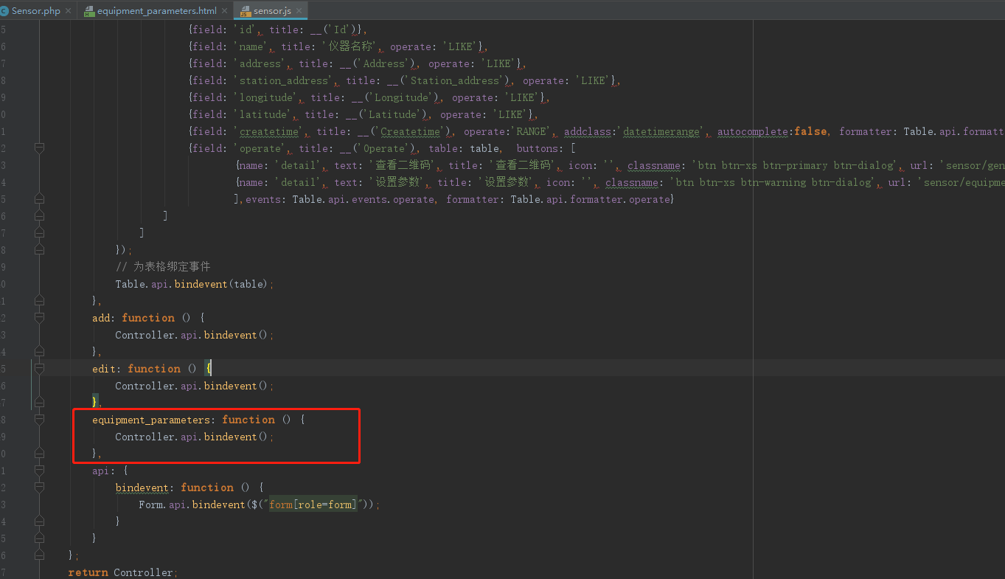
Task: Click the 'id' field string
Action: tap(246, 30)
